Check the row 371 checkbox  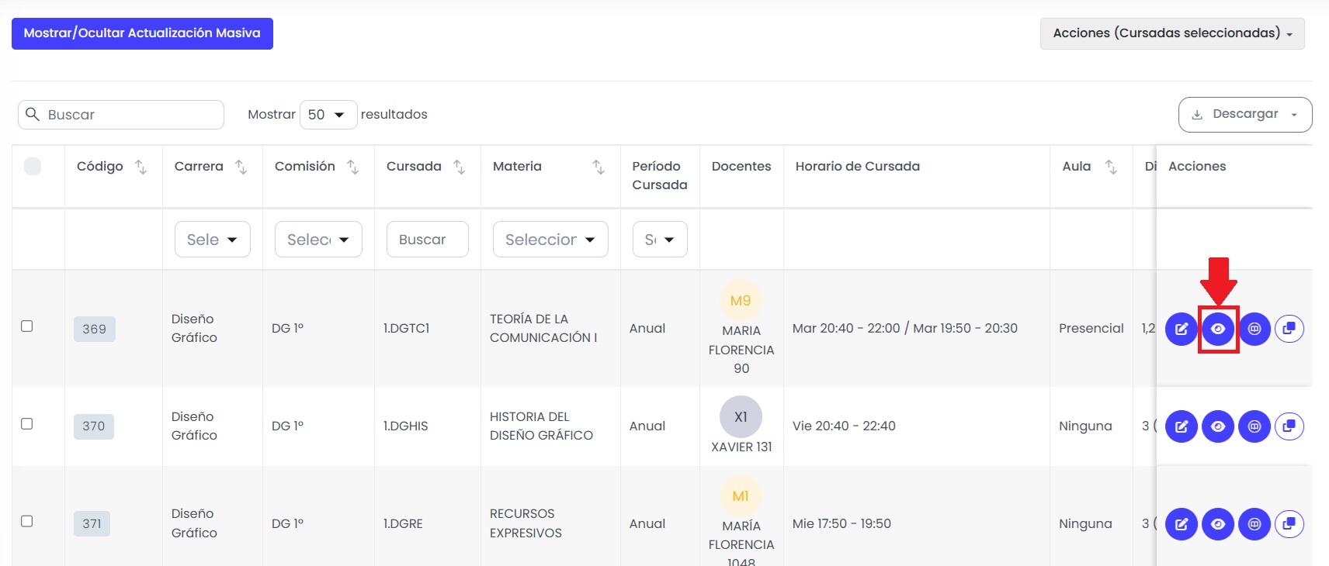pyautogui.click(x=26, y=521)
